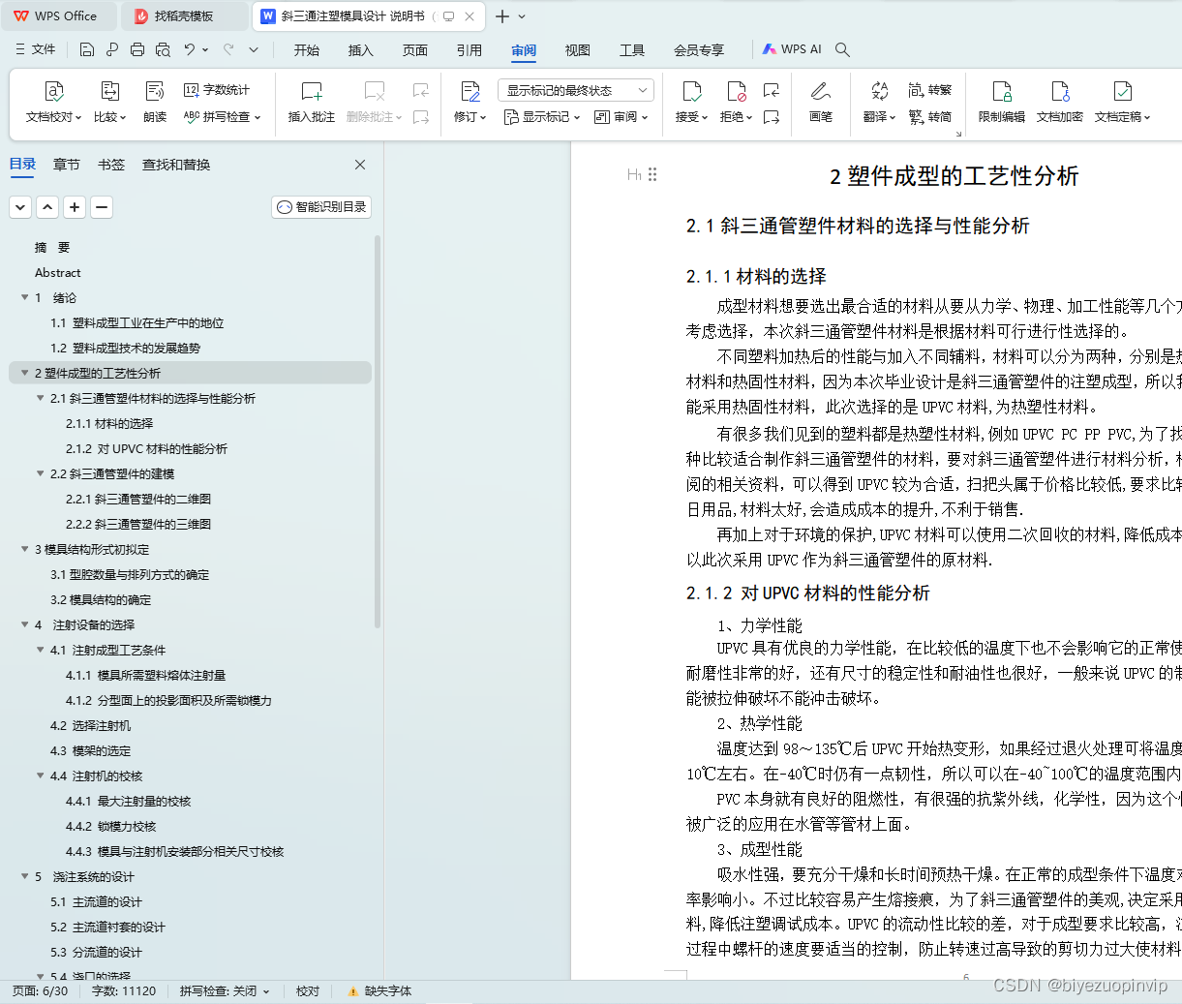This screenshot has height=1004, width=1182.
Task: Go to previous change in ribbon
Action: tap(772, 90)
